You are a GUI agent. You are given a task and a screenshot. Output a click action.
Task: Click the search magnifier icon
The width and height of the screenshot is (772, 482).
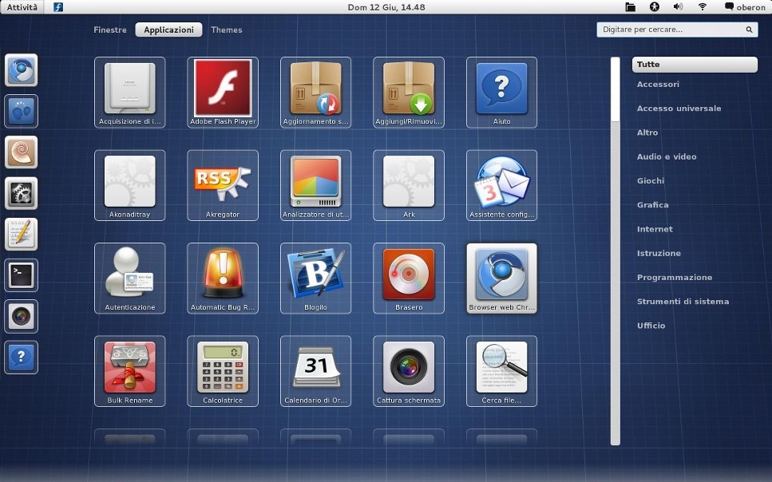749,30
